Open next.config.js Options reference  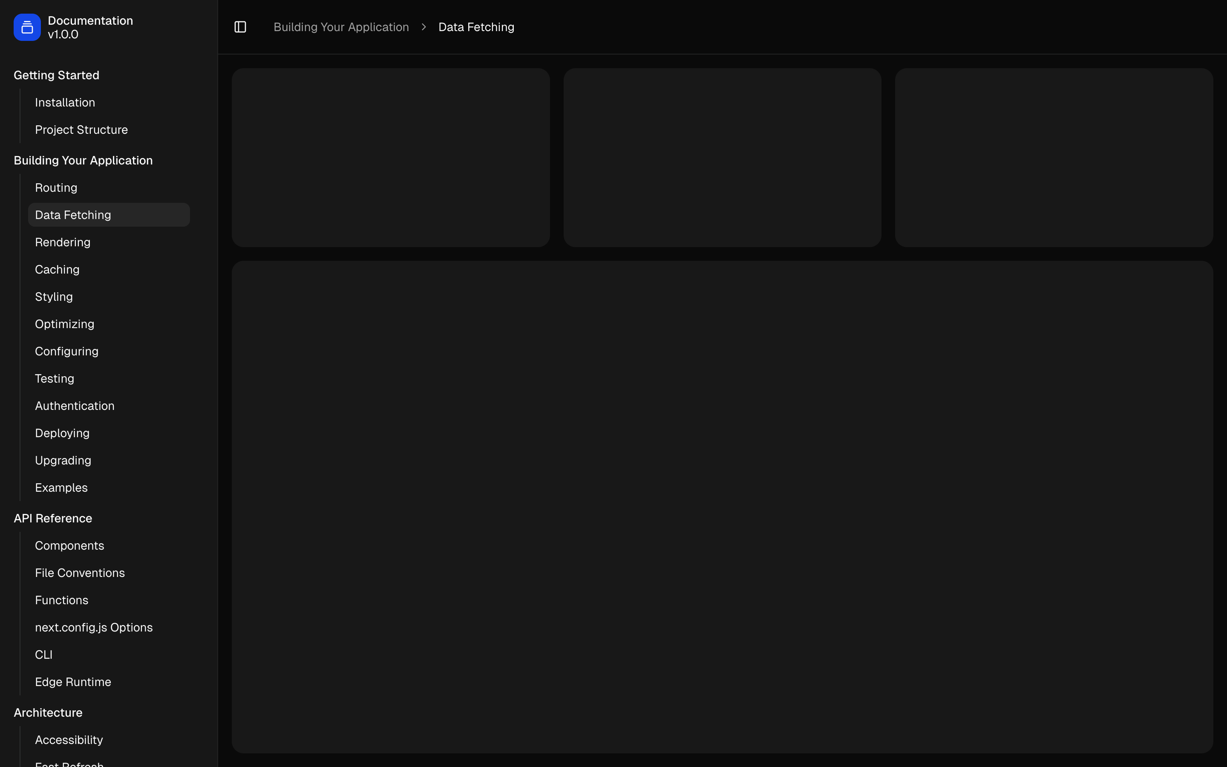point(94,628)
